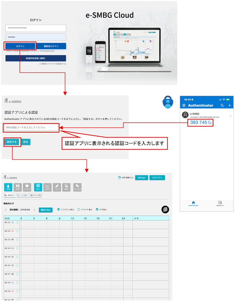
Task: Select the 表示 table display icon
Action: click(38, 187)
